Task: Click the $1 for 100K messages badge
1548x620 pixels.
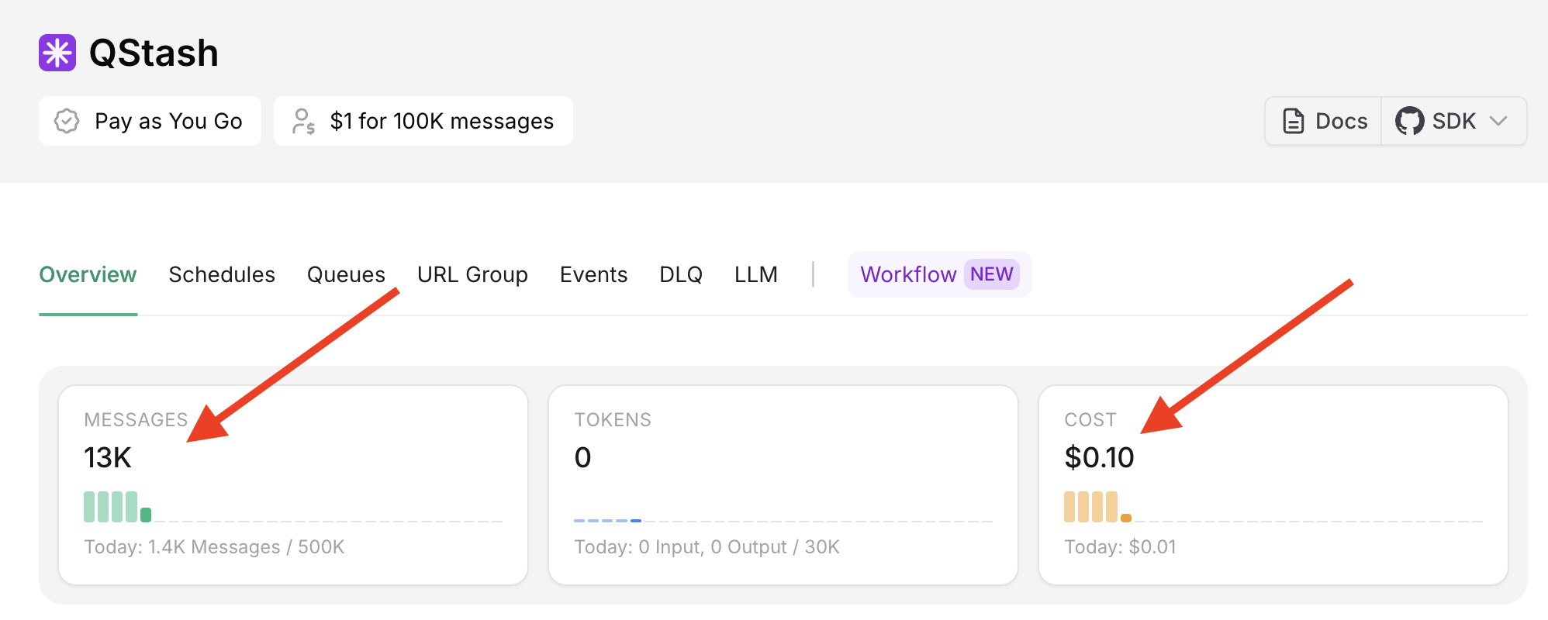Action: click(x=423, y=121)
